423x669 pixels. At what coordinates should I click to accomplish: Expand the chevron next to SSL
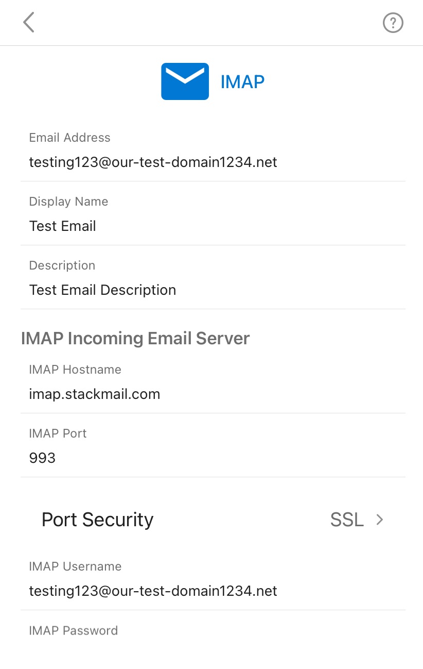click(380, 520)
